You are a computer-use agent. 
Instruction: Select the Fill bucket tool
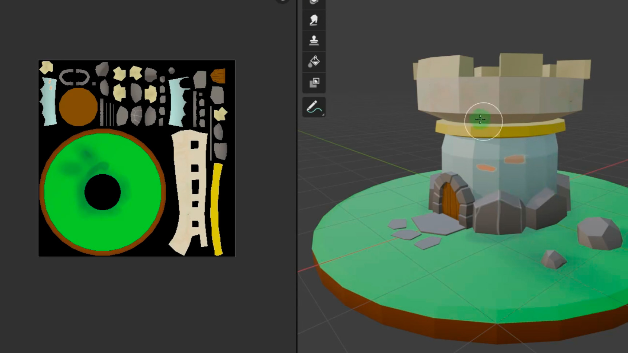pos(314,61)
